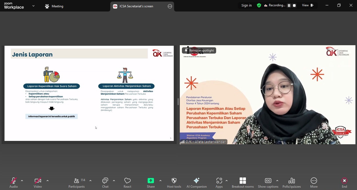Screen dimensions: 357x190
Task: Open the View layout options
Action: click(308, 5)
